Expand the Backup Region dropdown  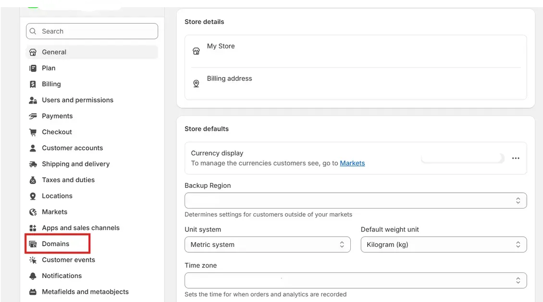click(356, 200)
